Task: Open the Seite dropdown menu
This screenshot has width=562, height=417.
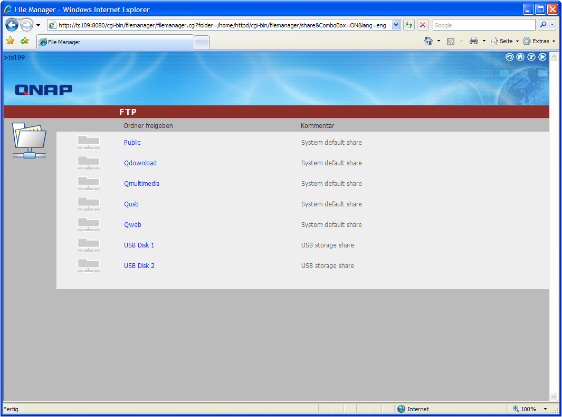Action: tap(504, 41)
